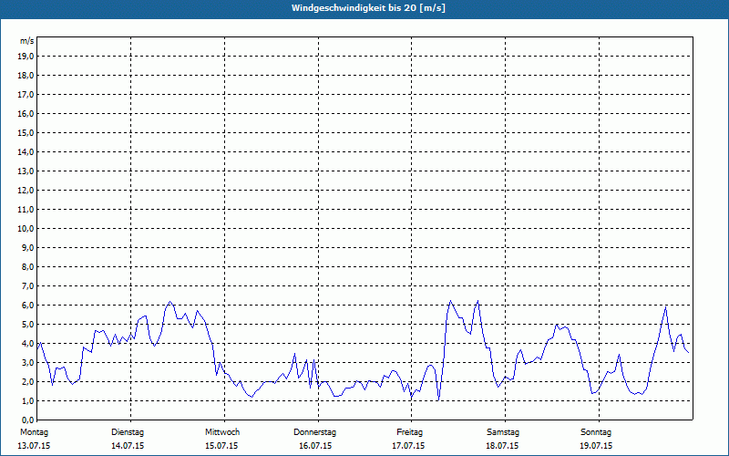Click the 6,0 axis label
The width and height of the screenshot is (729, 456).
[28, 306]
